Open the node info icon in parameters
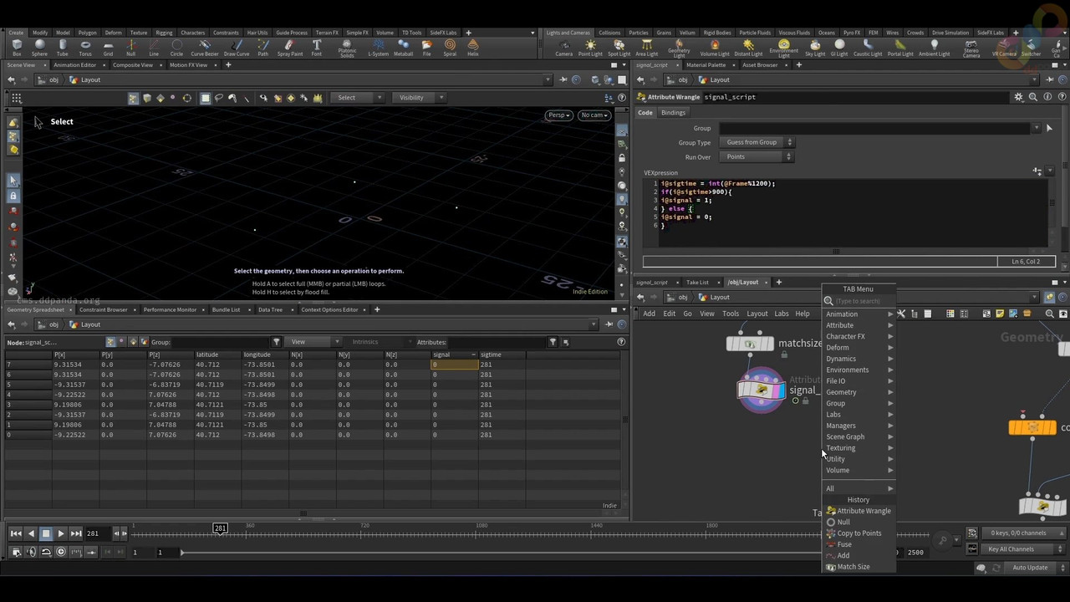The width and height of the screenshot is (1070, 602). (x=1047, y=97)
